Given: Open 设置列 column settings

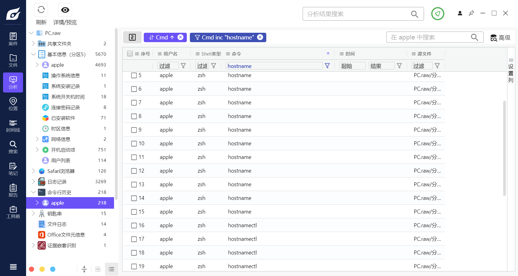Looking at the screenshot, I should tap(511, 70).
